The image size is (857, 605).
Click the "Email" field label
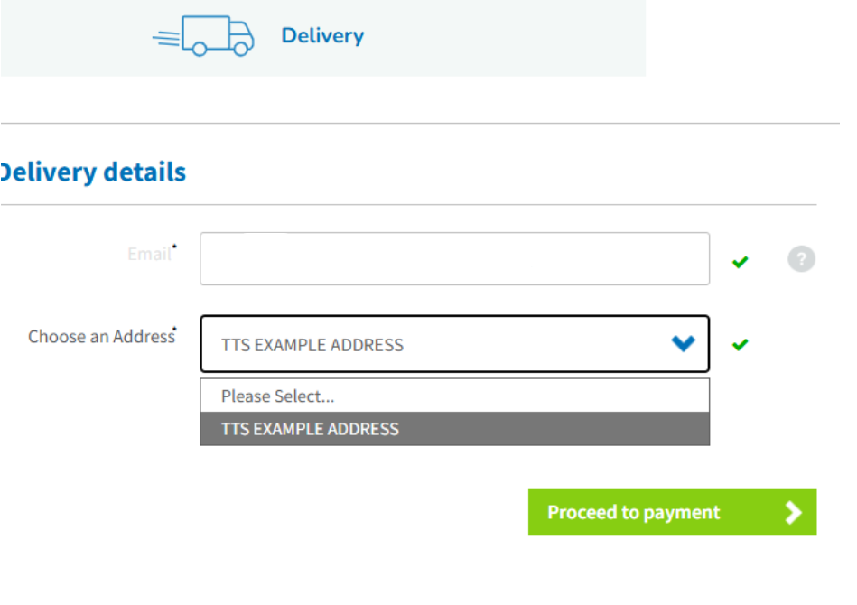coord(148,255)
